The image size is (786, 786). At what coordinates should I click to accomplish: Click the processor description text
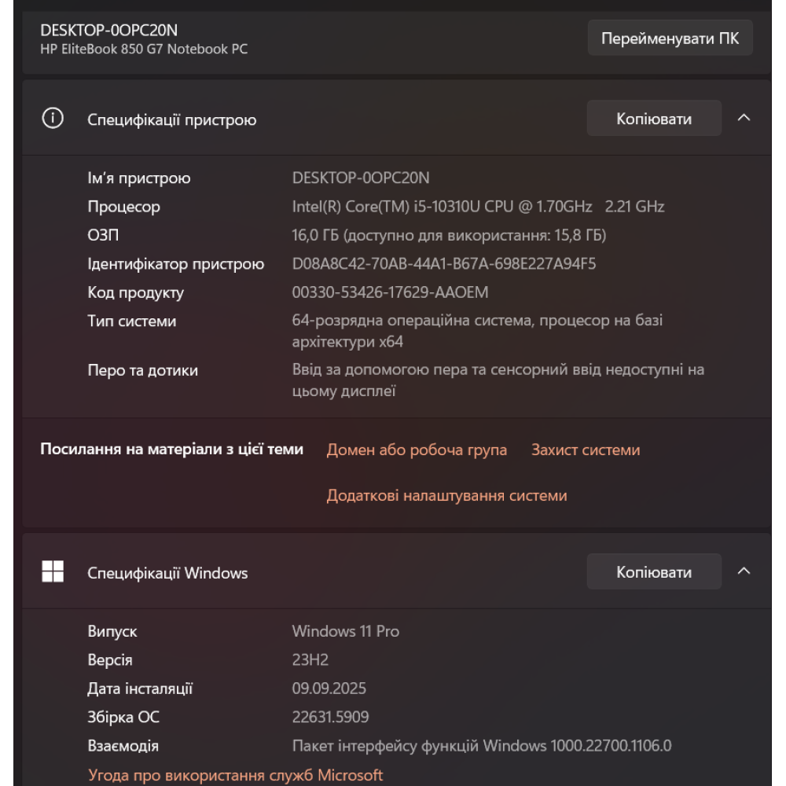coord(478,208)
